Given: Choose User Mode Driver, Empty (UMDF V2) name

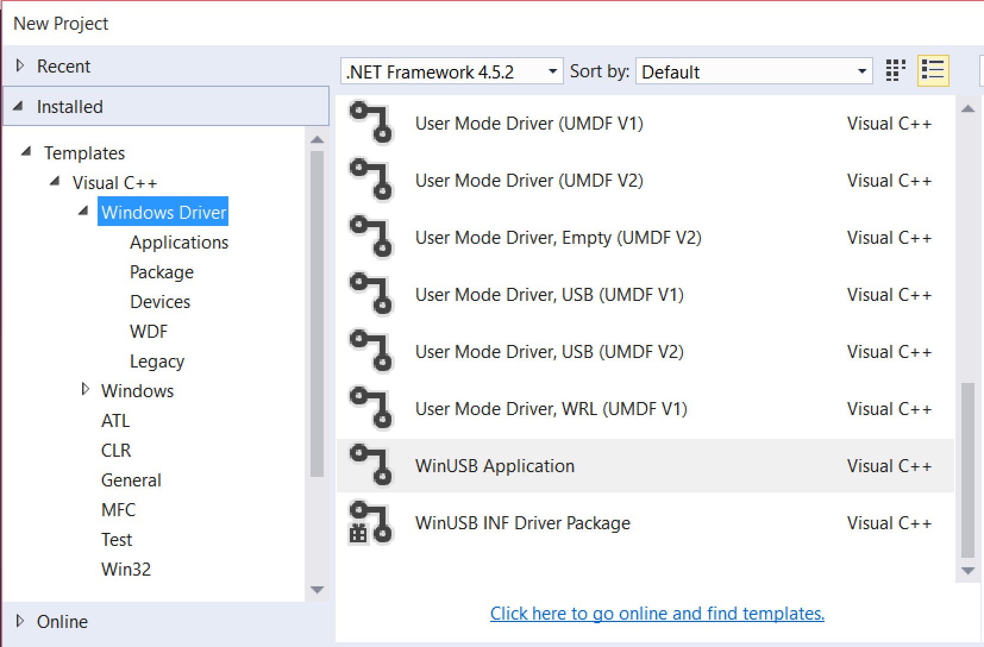Looking at the screenshot, I should 559,237.
